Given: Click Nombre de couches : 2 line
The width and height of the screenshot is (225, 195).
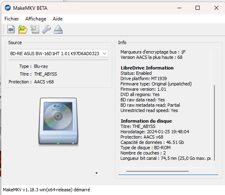Looking at the screenshot, I should tap(143, 153).
